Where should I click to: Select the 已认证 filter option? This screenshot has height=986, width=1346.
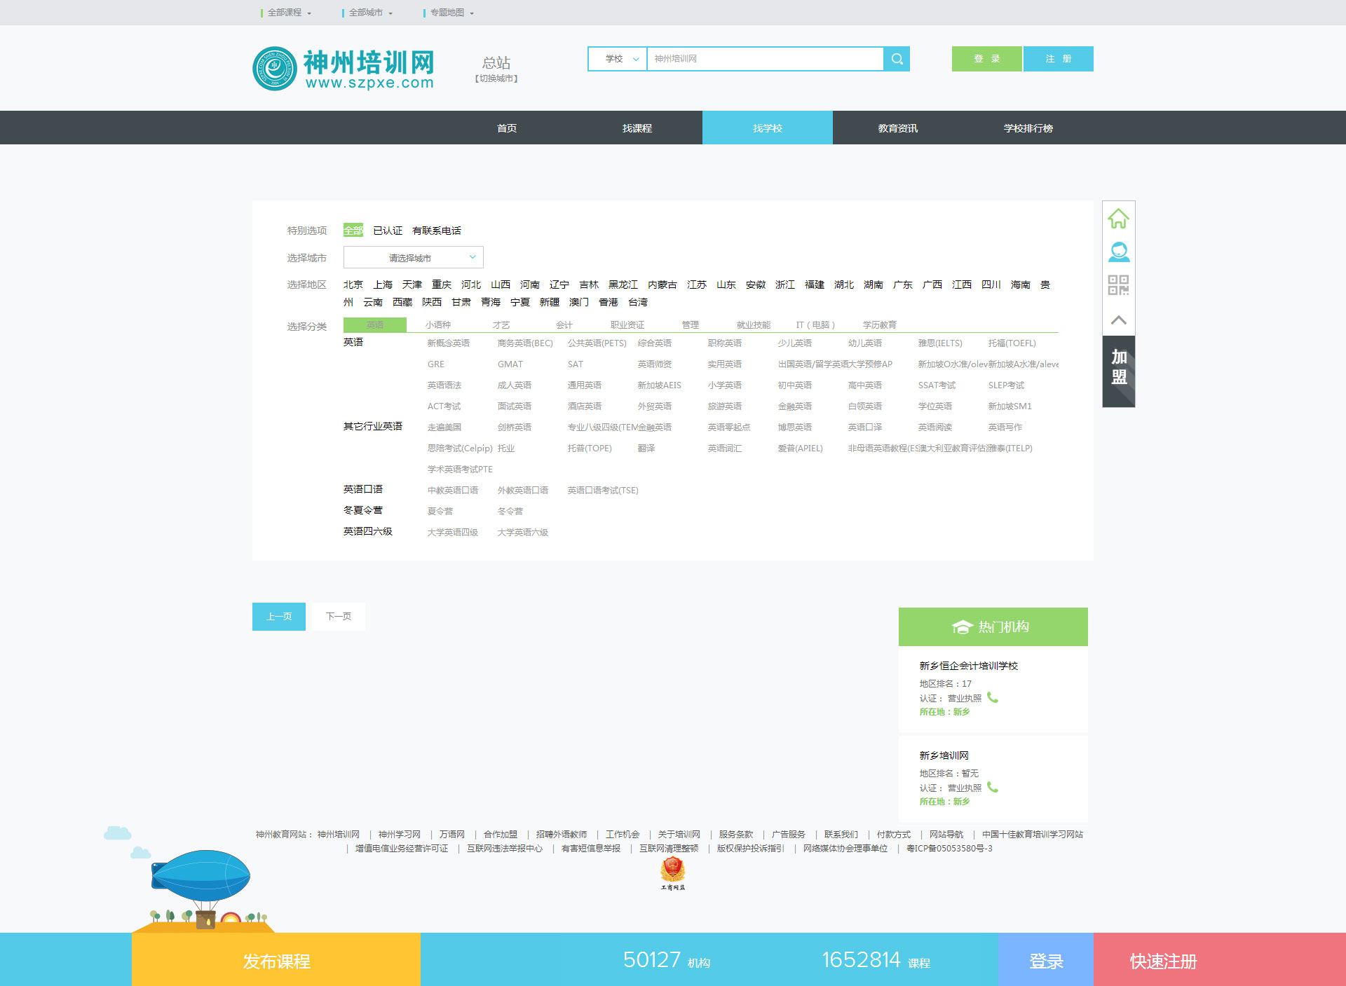coord(387,231)
